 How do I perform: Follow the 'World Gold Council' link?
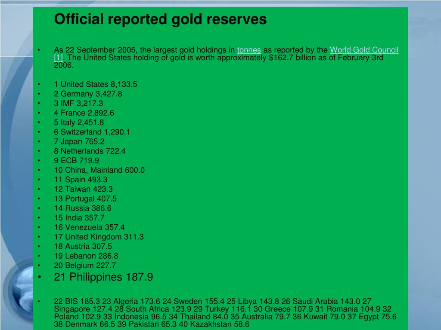pos(364,50)
